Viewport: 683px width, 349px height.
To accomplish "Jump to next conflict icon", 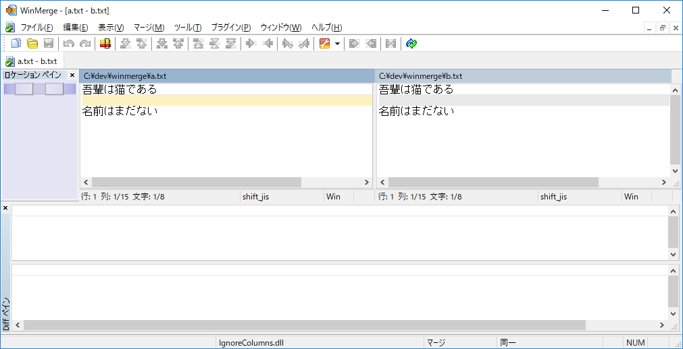I will click(x=162, y=44).
